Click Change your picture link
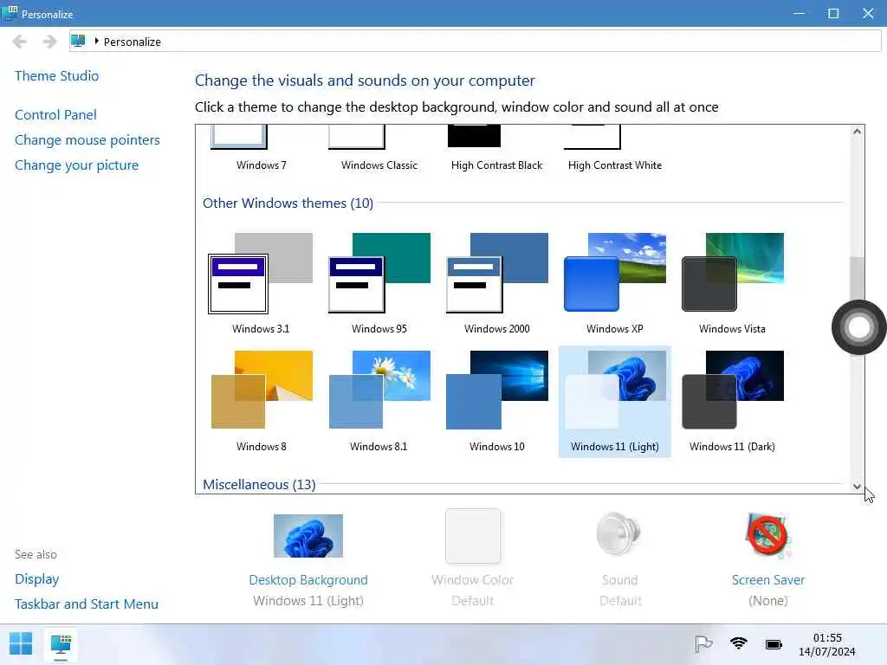This screenshot has height=665, width=887. click(76, 165)
